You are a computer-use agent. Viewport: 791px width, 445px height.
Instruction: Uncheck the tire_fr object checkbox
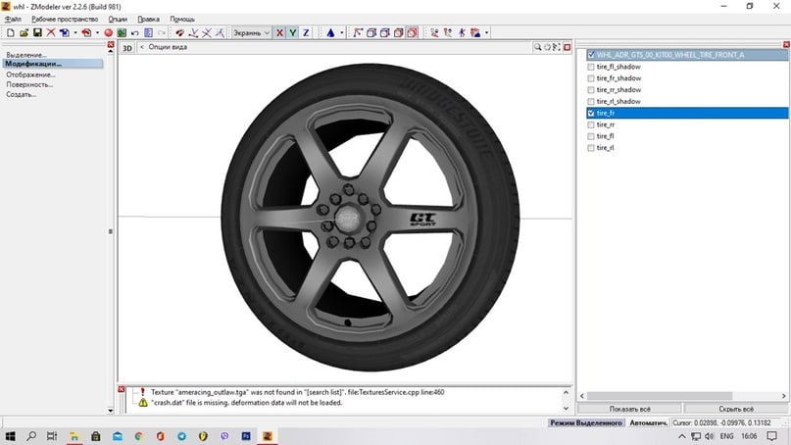tap(591, 113)
